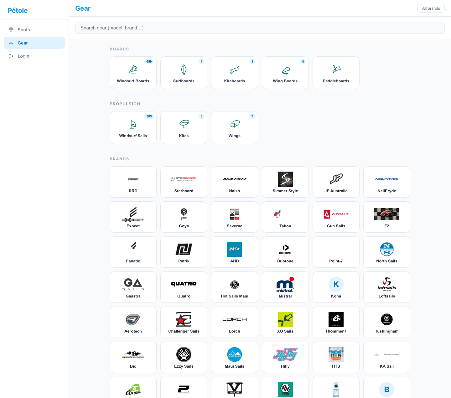Viewport: 451px width, 398px height.
Task: Open Windsurf Sails category card
Action: (133, 128)
